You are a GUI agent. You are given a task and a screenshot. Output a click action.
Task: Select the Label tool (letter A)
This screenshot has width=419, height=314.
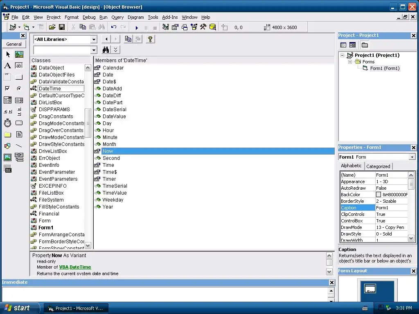pos(8,66)
